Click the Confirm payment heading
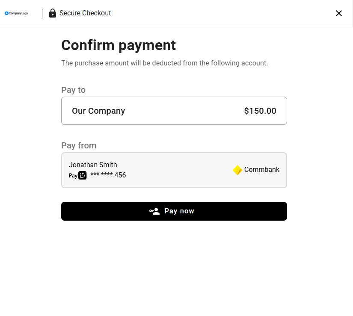The height and width of the screenshot is (316, 353). [119, 45]
